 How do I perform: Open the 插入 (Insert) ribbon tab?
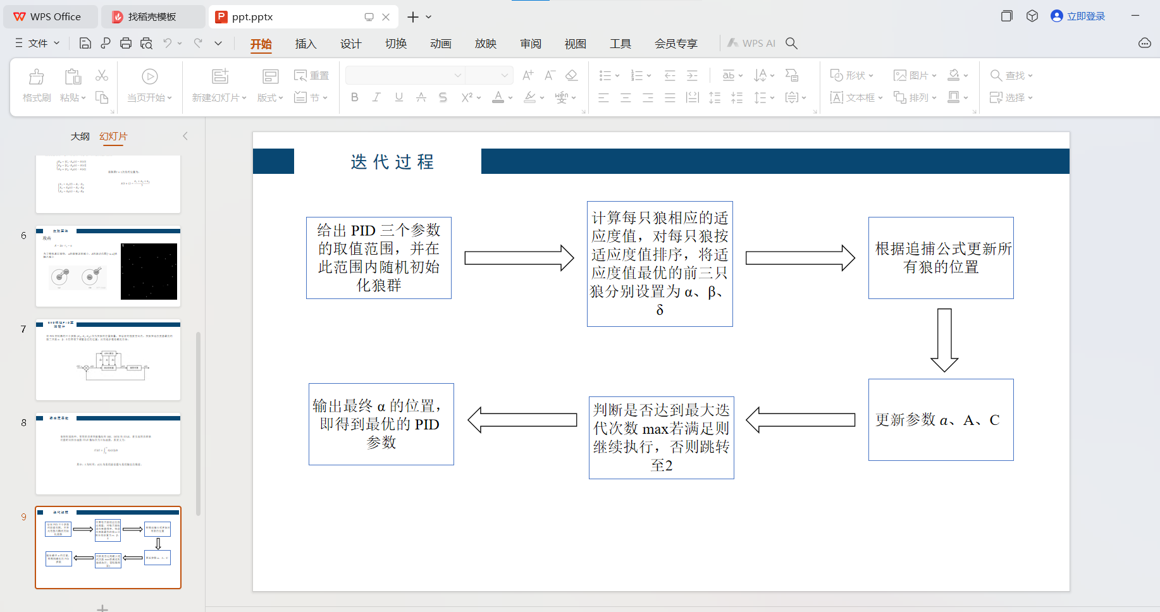(305, 44)
